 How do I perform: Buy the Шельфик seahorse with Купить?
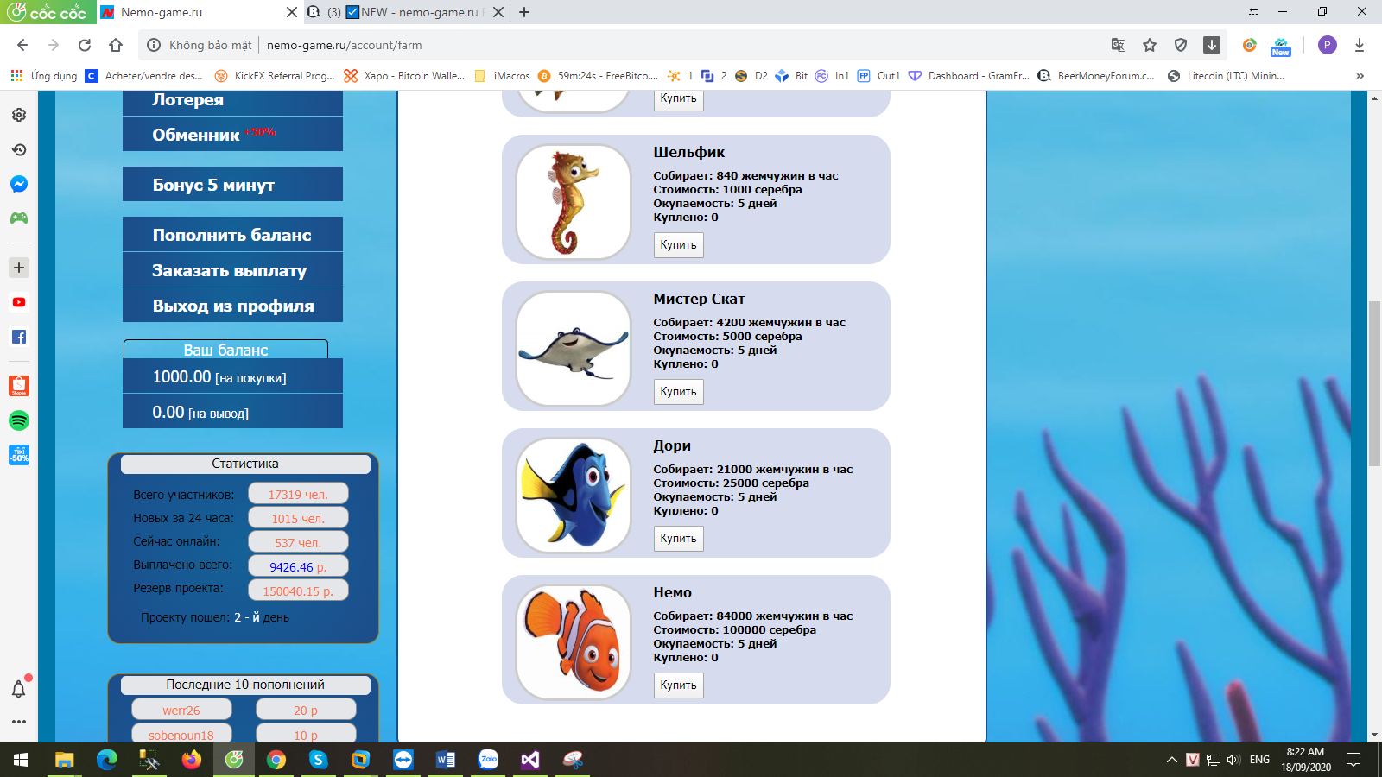click(x=678, y=245)
